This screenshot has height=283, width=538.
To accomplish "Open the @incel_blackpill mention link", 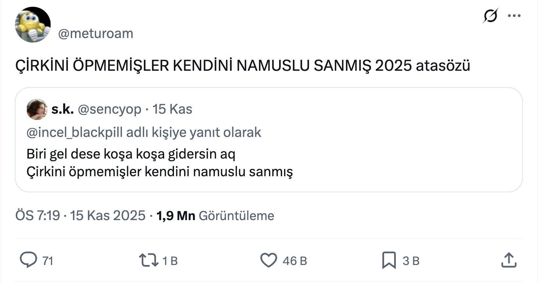I will click(x=74, y=133).
